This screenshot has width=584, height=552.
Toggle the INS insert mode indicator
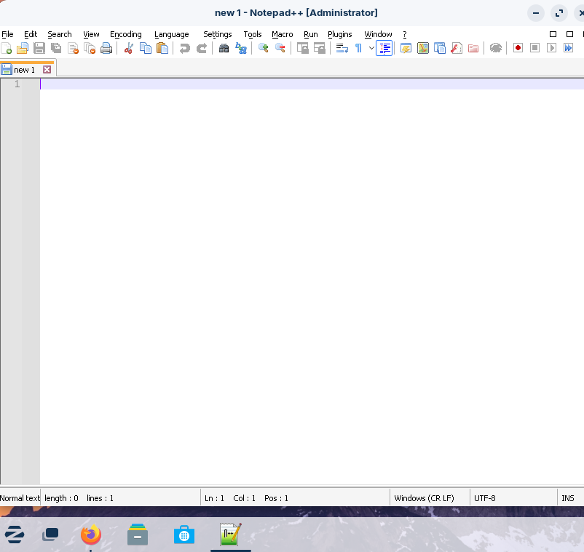click(x=568, y=498)
